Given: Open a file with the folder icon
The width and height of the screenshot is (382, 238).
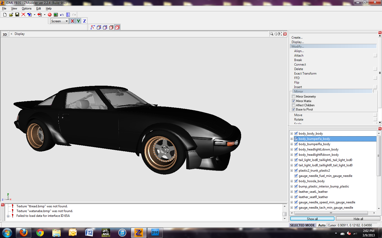Looking at the screenshot, I should click(x=11, y=15).
